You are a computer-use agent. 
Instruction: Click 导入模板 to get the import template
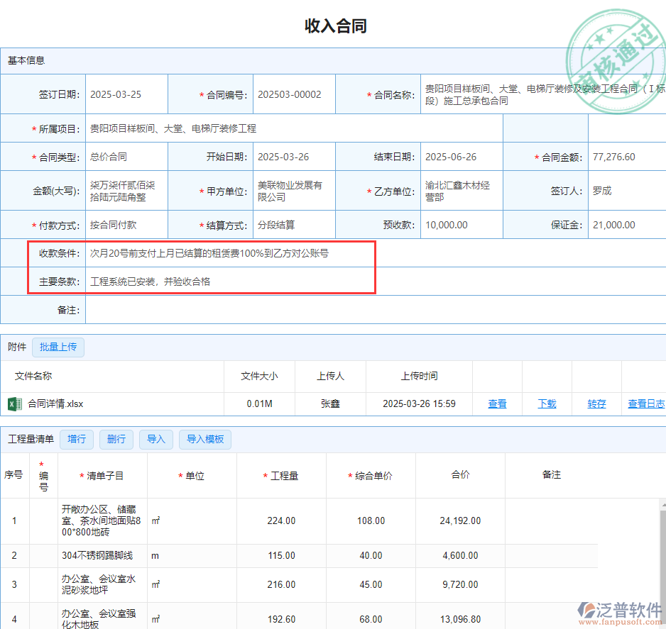pos(204,439)
